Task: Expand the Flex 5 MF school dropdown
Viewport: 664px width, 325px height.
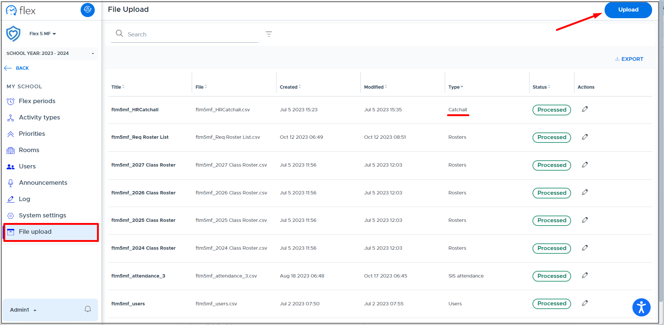Action: [x=43, y=34]
